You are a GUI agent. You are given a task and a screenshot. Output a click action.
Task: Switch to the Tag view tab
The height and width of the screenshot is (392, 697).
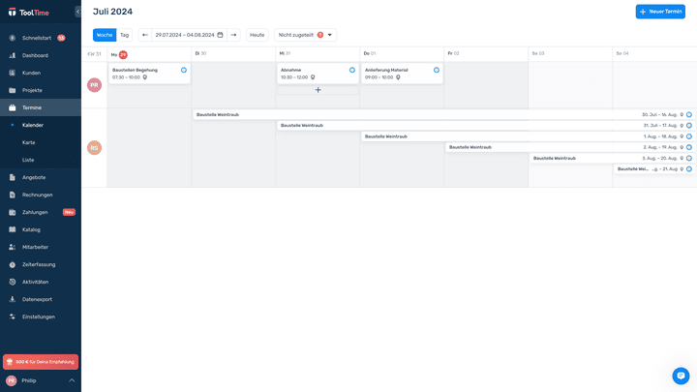(124, 35)
